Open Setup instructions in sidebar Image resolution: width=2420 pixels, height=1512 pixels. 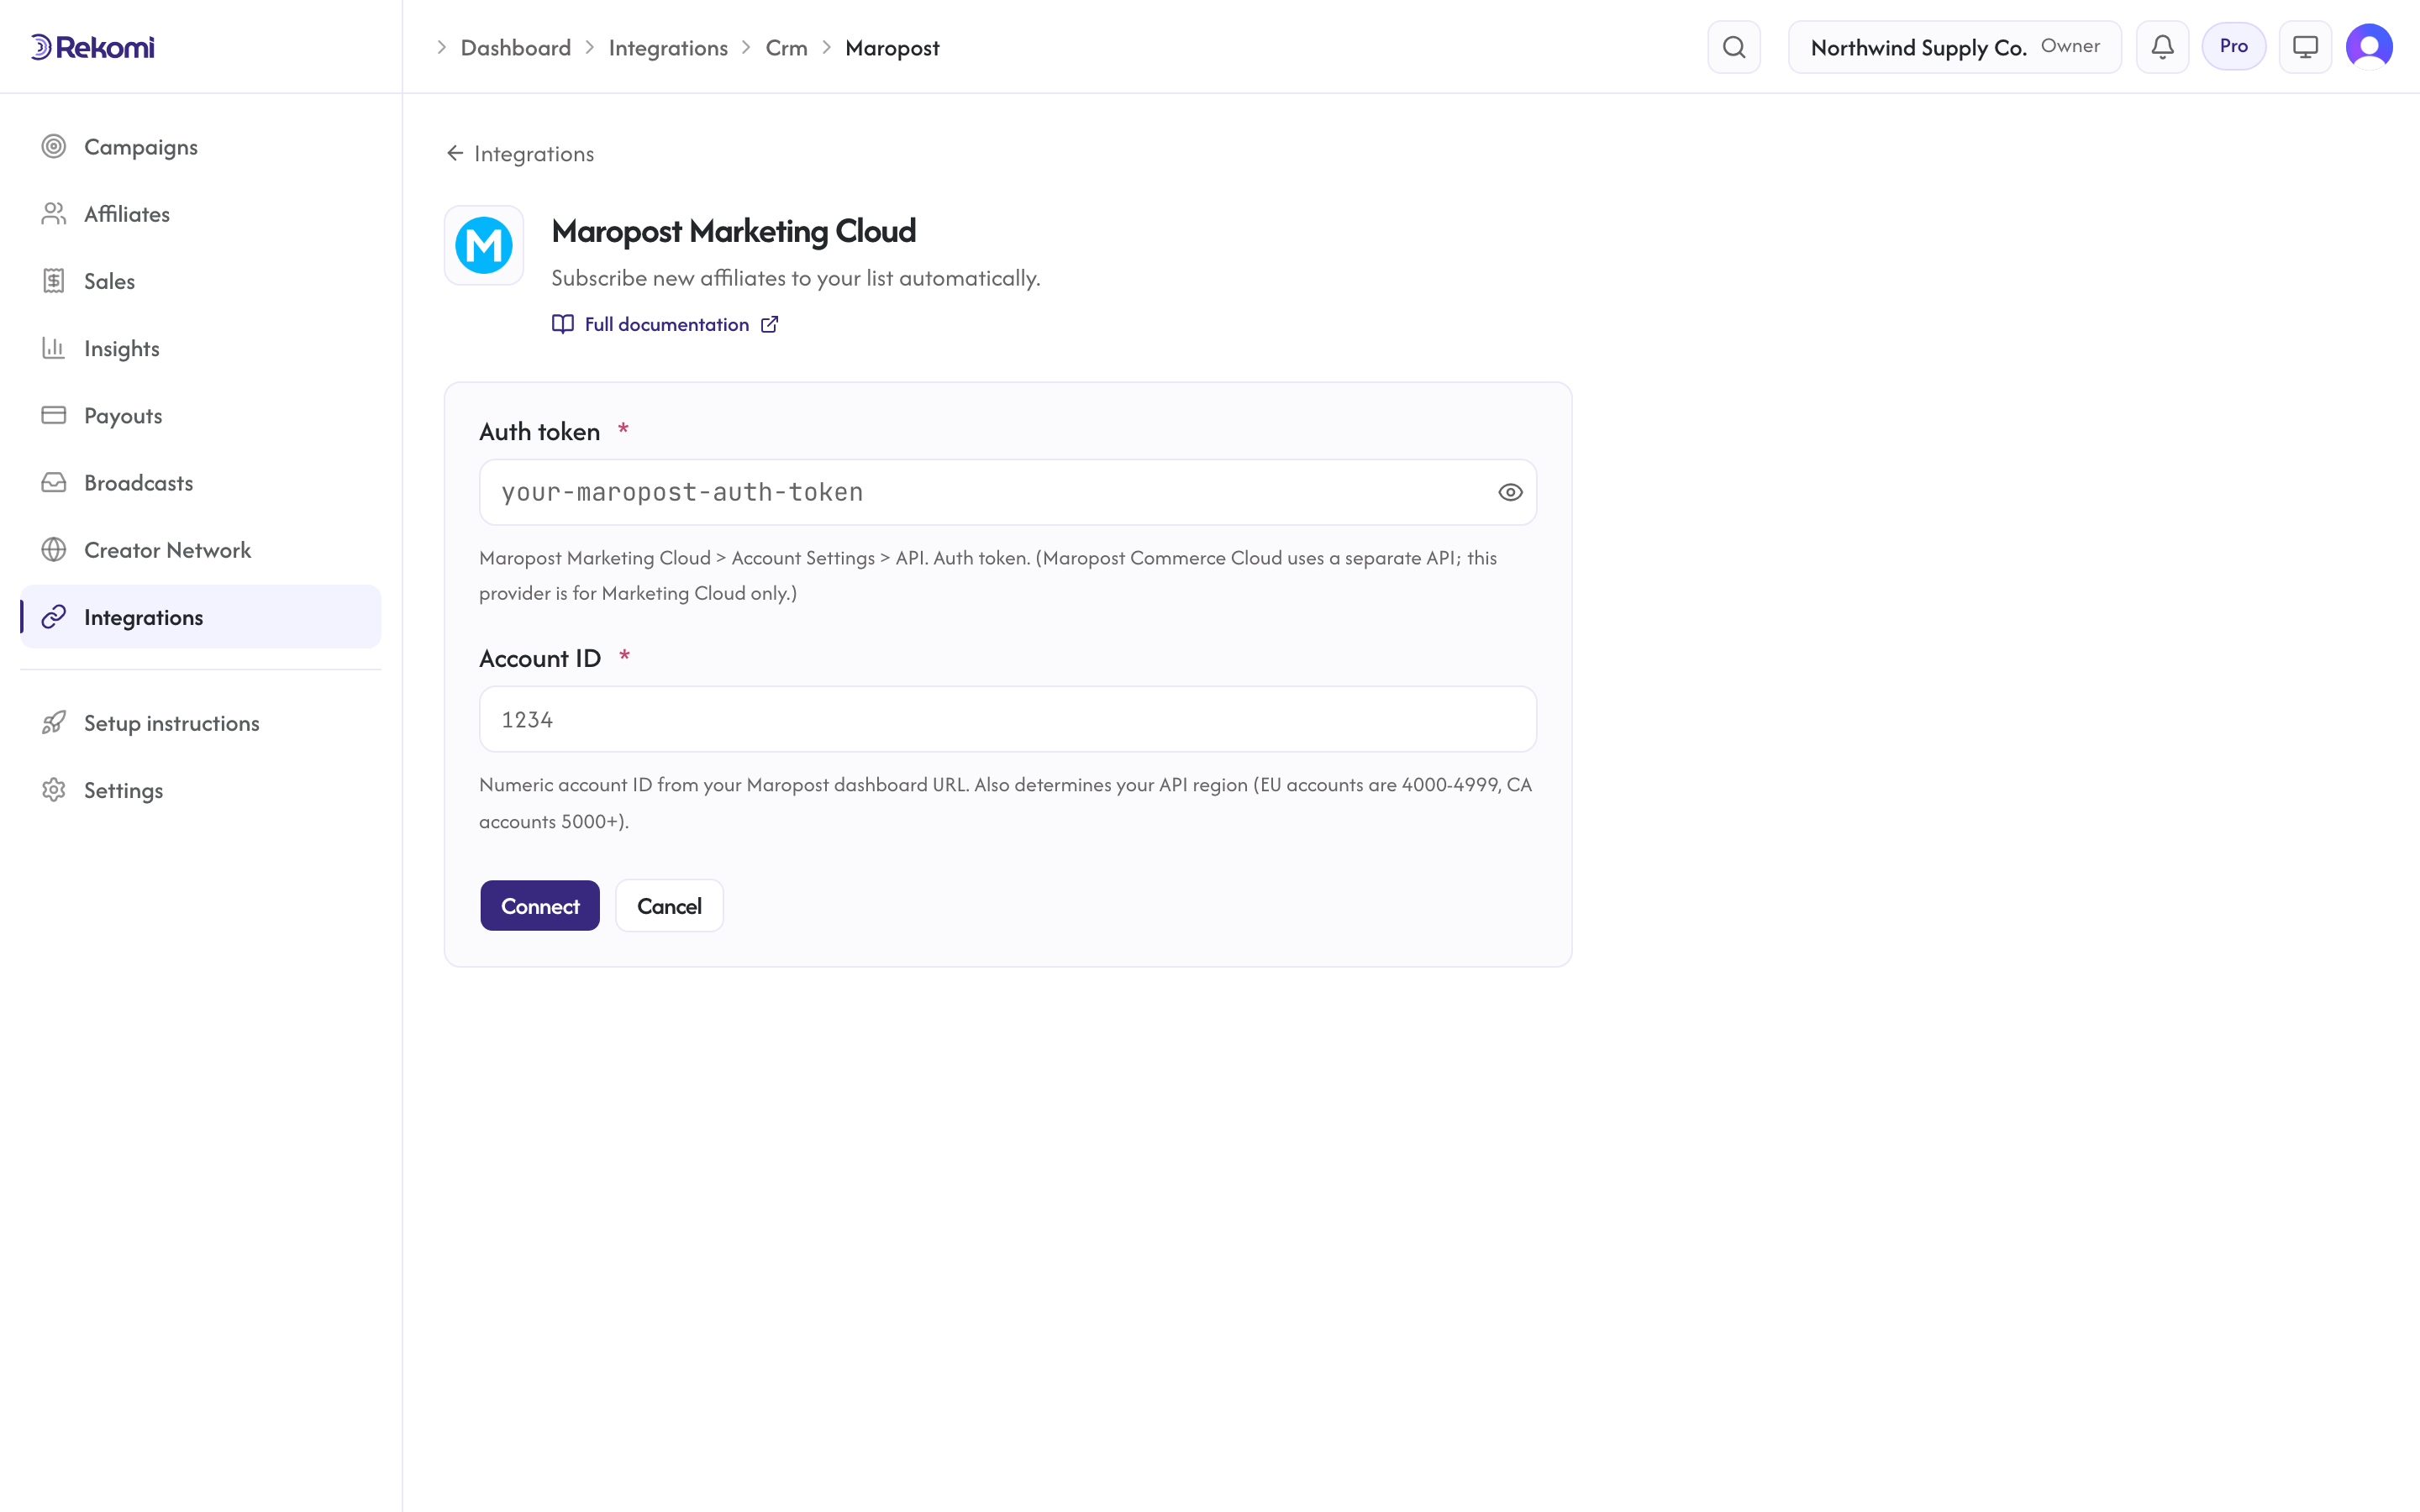coord(200,722)
